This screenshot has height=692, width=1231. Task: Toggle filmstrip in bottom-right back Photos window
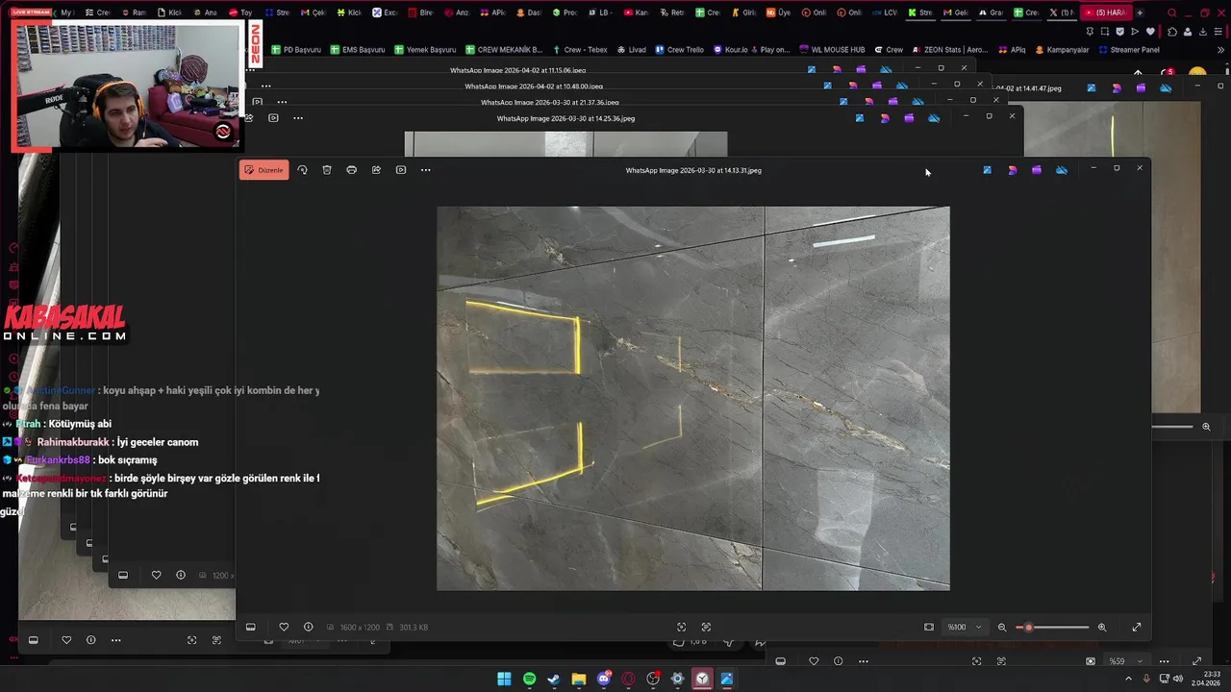click(781, 661)
